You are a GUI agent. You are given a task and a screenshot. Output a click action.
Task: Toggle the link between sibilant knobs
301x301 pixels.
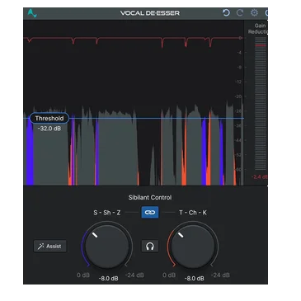click(x=150, y=213)
